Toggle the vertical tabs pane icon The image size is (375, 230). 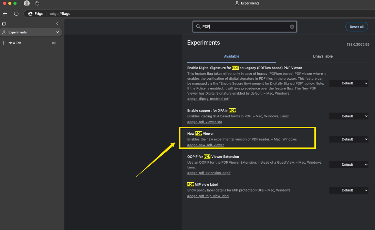click(3, 23)
